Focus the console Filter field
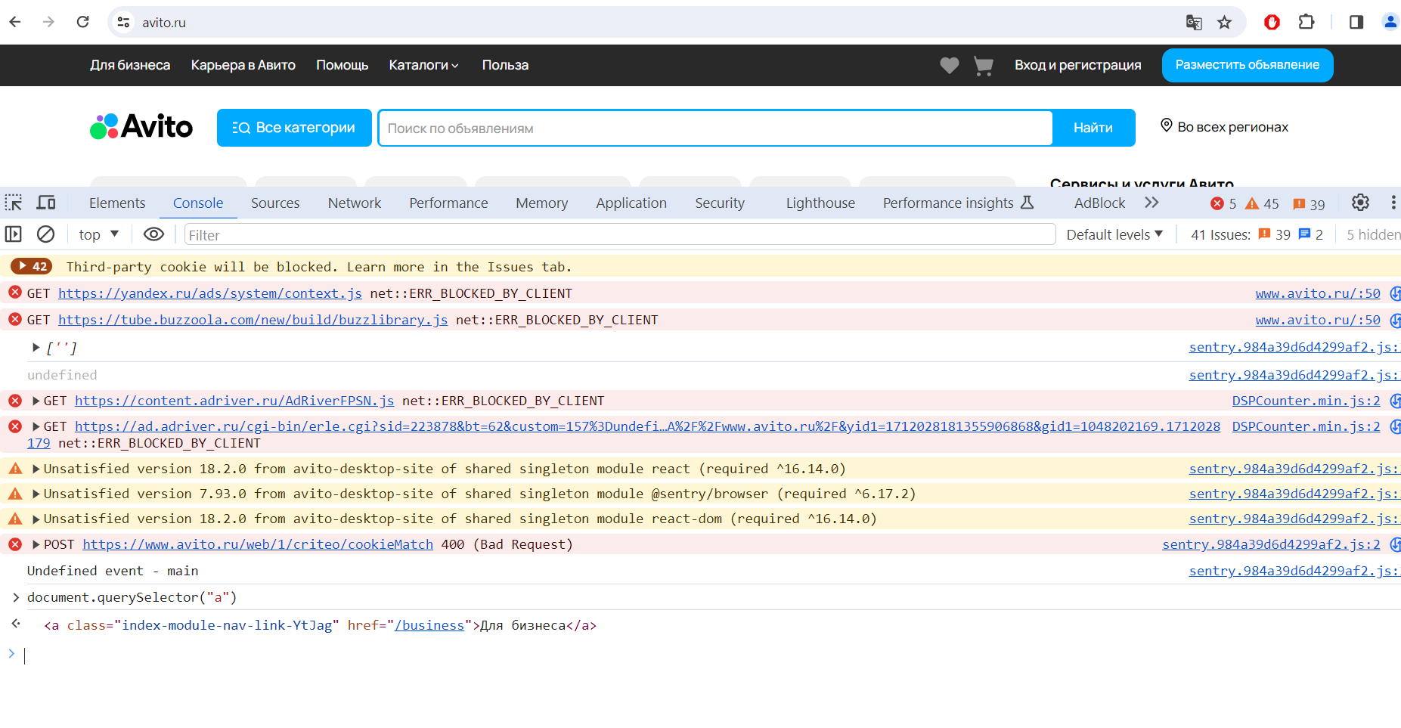The width and height of the screenshot is (1401, 728). tap(620, 234)
